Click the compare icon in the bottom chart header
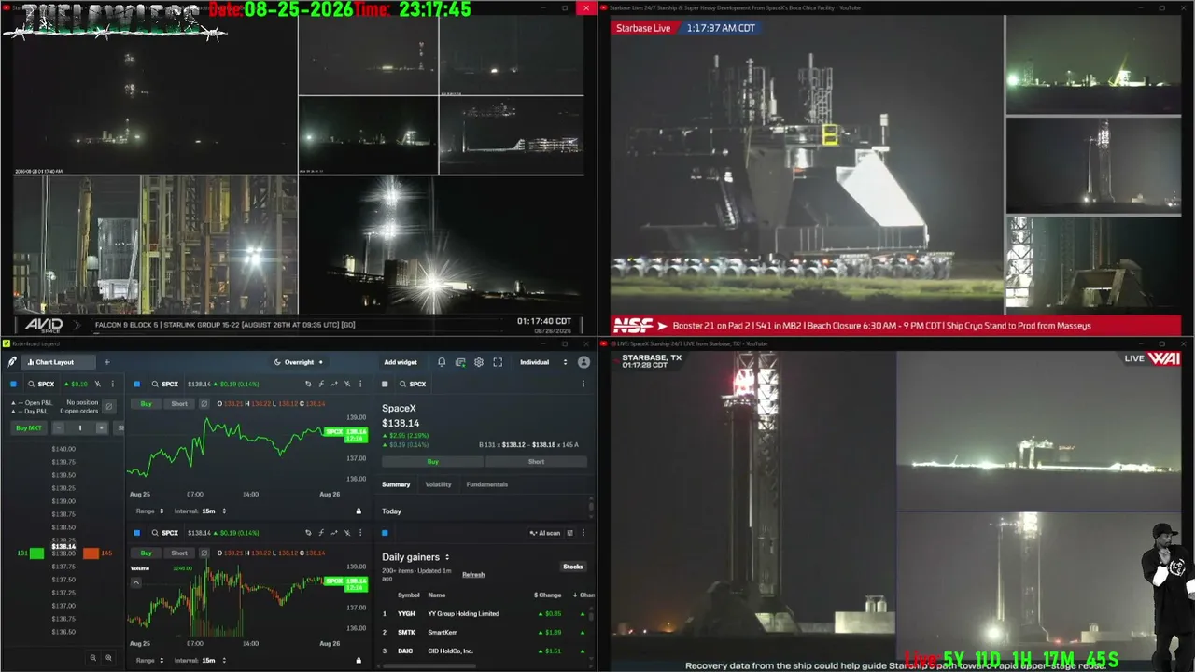 coord(308,533)
